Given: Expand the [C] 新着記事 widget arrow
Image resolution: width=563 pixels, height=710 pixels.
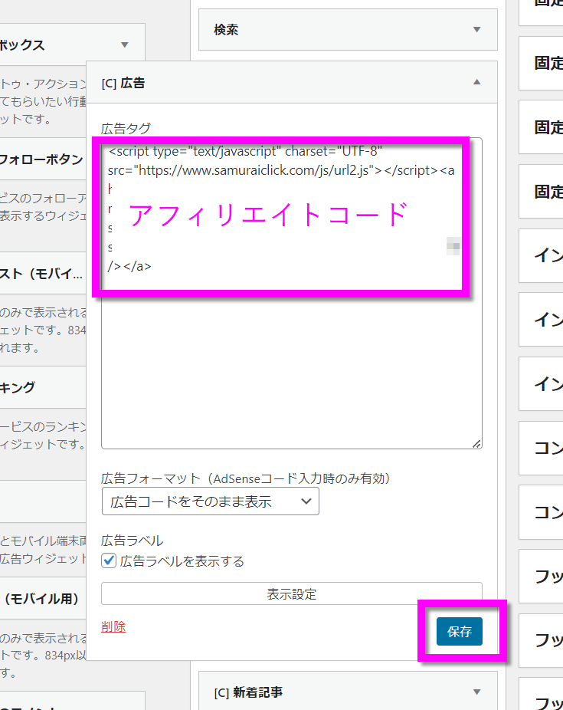Looking at the screenshot, I should pyautogui.click(x=476, y=692).
